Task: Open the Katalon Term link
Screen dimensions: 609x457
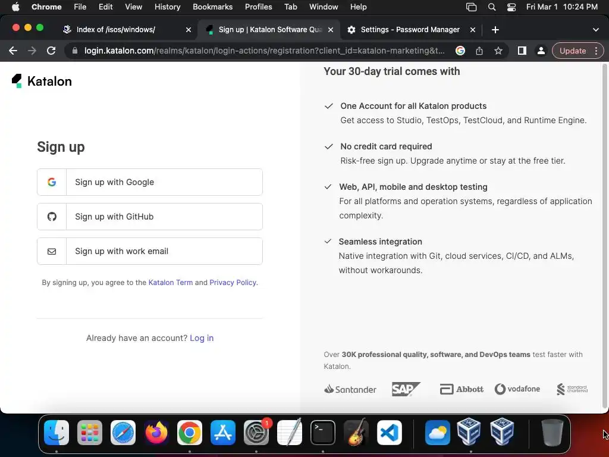Action: pyautogui.click(x=171, y=283)
